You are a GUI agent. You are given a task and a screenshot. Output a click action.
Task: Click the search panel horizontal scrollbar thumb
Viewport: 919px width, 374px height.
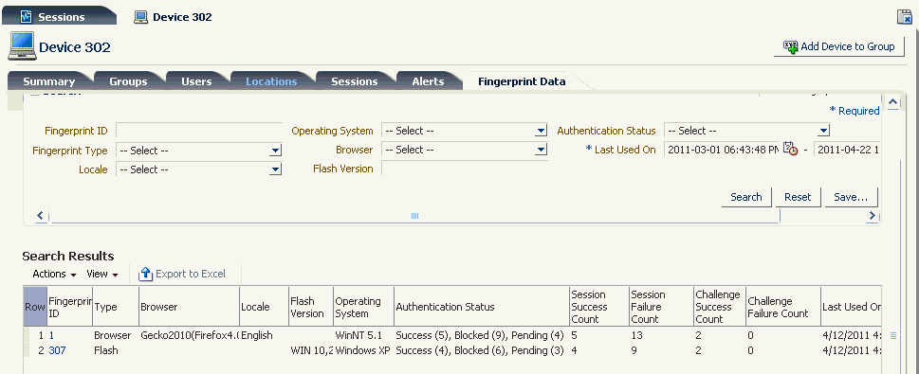coord(415,216)
